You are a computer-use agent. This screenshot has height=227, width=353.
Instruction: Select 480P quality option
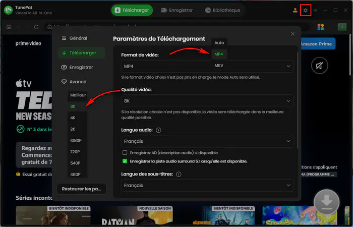click(x=78, y=174)
